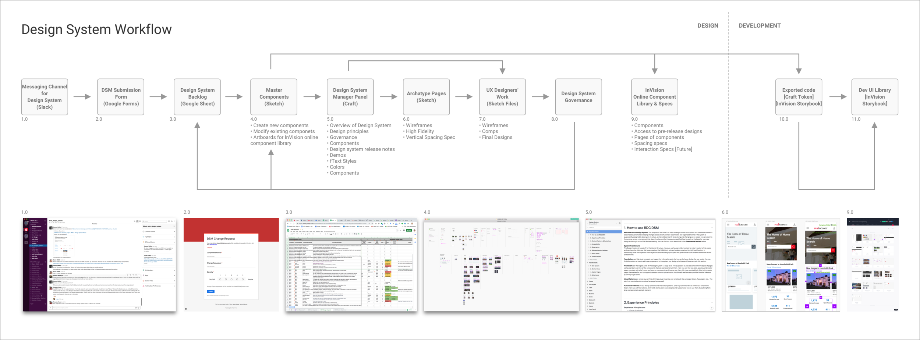Open the Sketch master components canvas thumbnail
The height and width of the screenshot is (340, 920).
click(501, 265)
